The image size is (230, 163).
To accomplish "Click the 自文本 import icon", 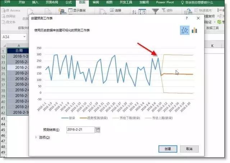I will tap(4, 22).
